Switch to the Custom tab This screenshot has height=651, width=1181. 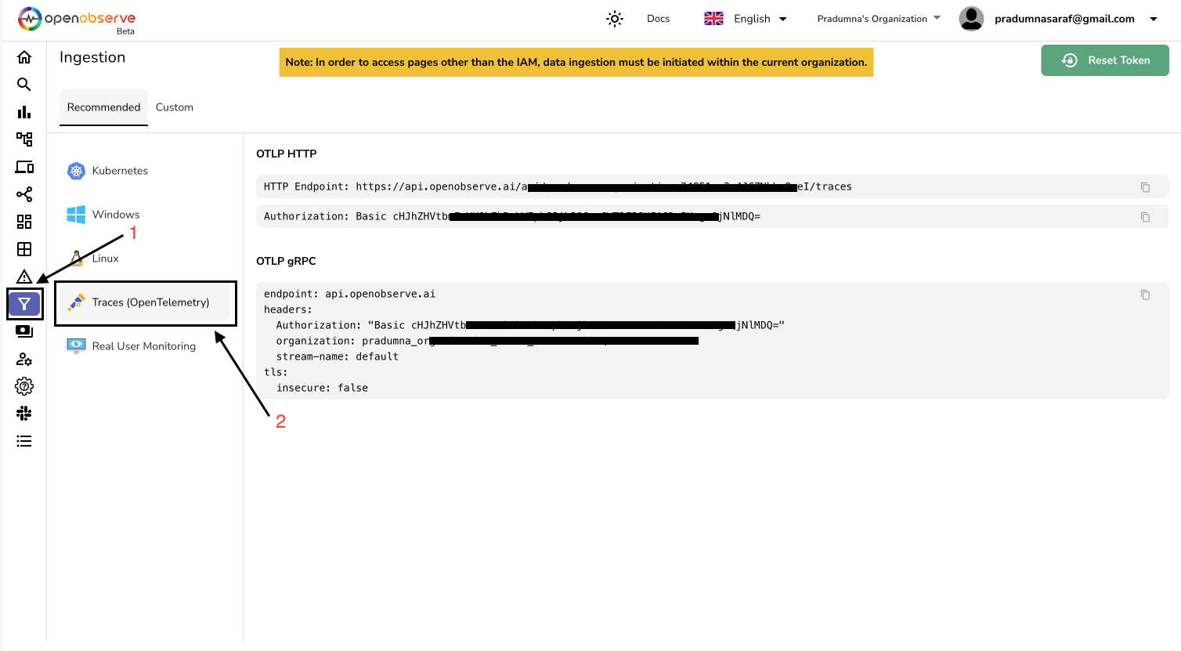tap(174, 107)
